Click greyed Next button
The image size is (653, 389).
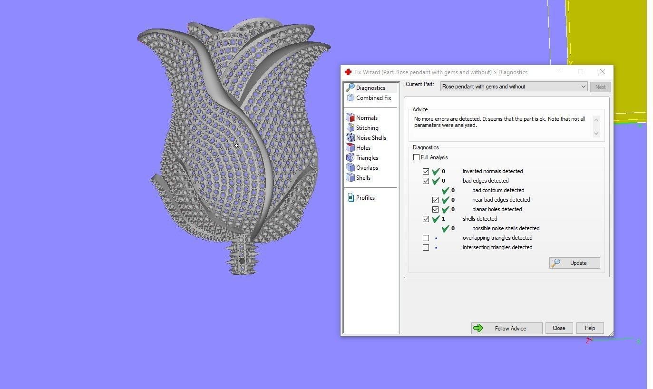(x=600, y=87)
